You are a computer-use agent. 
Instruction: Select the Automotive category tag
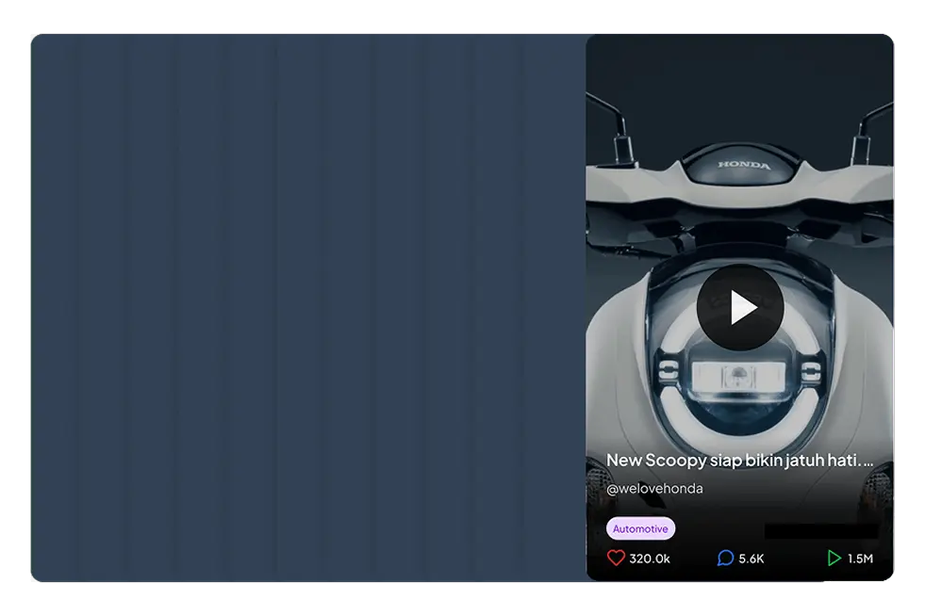pos(640,528)
